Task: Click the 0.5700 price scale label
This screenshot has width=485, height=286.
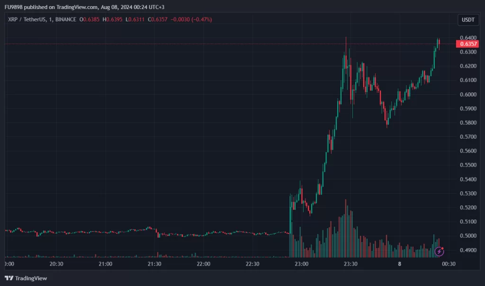Action: click(x=467, y=137)
